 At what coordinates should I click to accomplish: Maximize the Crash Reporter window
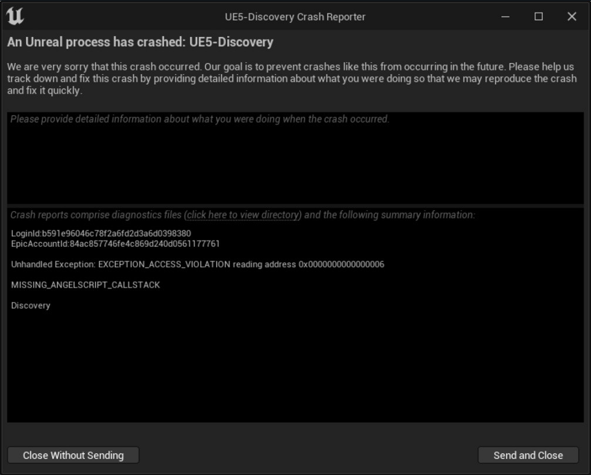pyautogui.click(x=538, y=16)
